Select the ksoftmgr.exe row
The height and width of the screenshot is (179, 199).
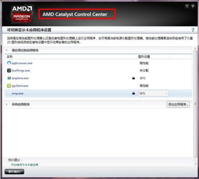point(98,71)
